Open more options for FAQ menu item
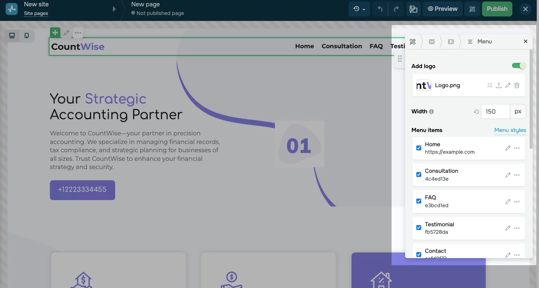The width and height of the screenshot is (539, 288). 517,201
